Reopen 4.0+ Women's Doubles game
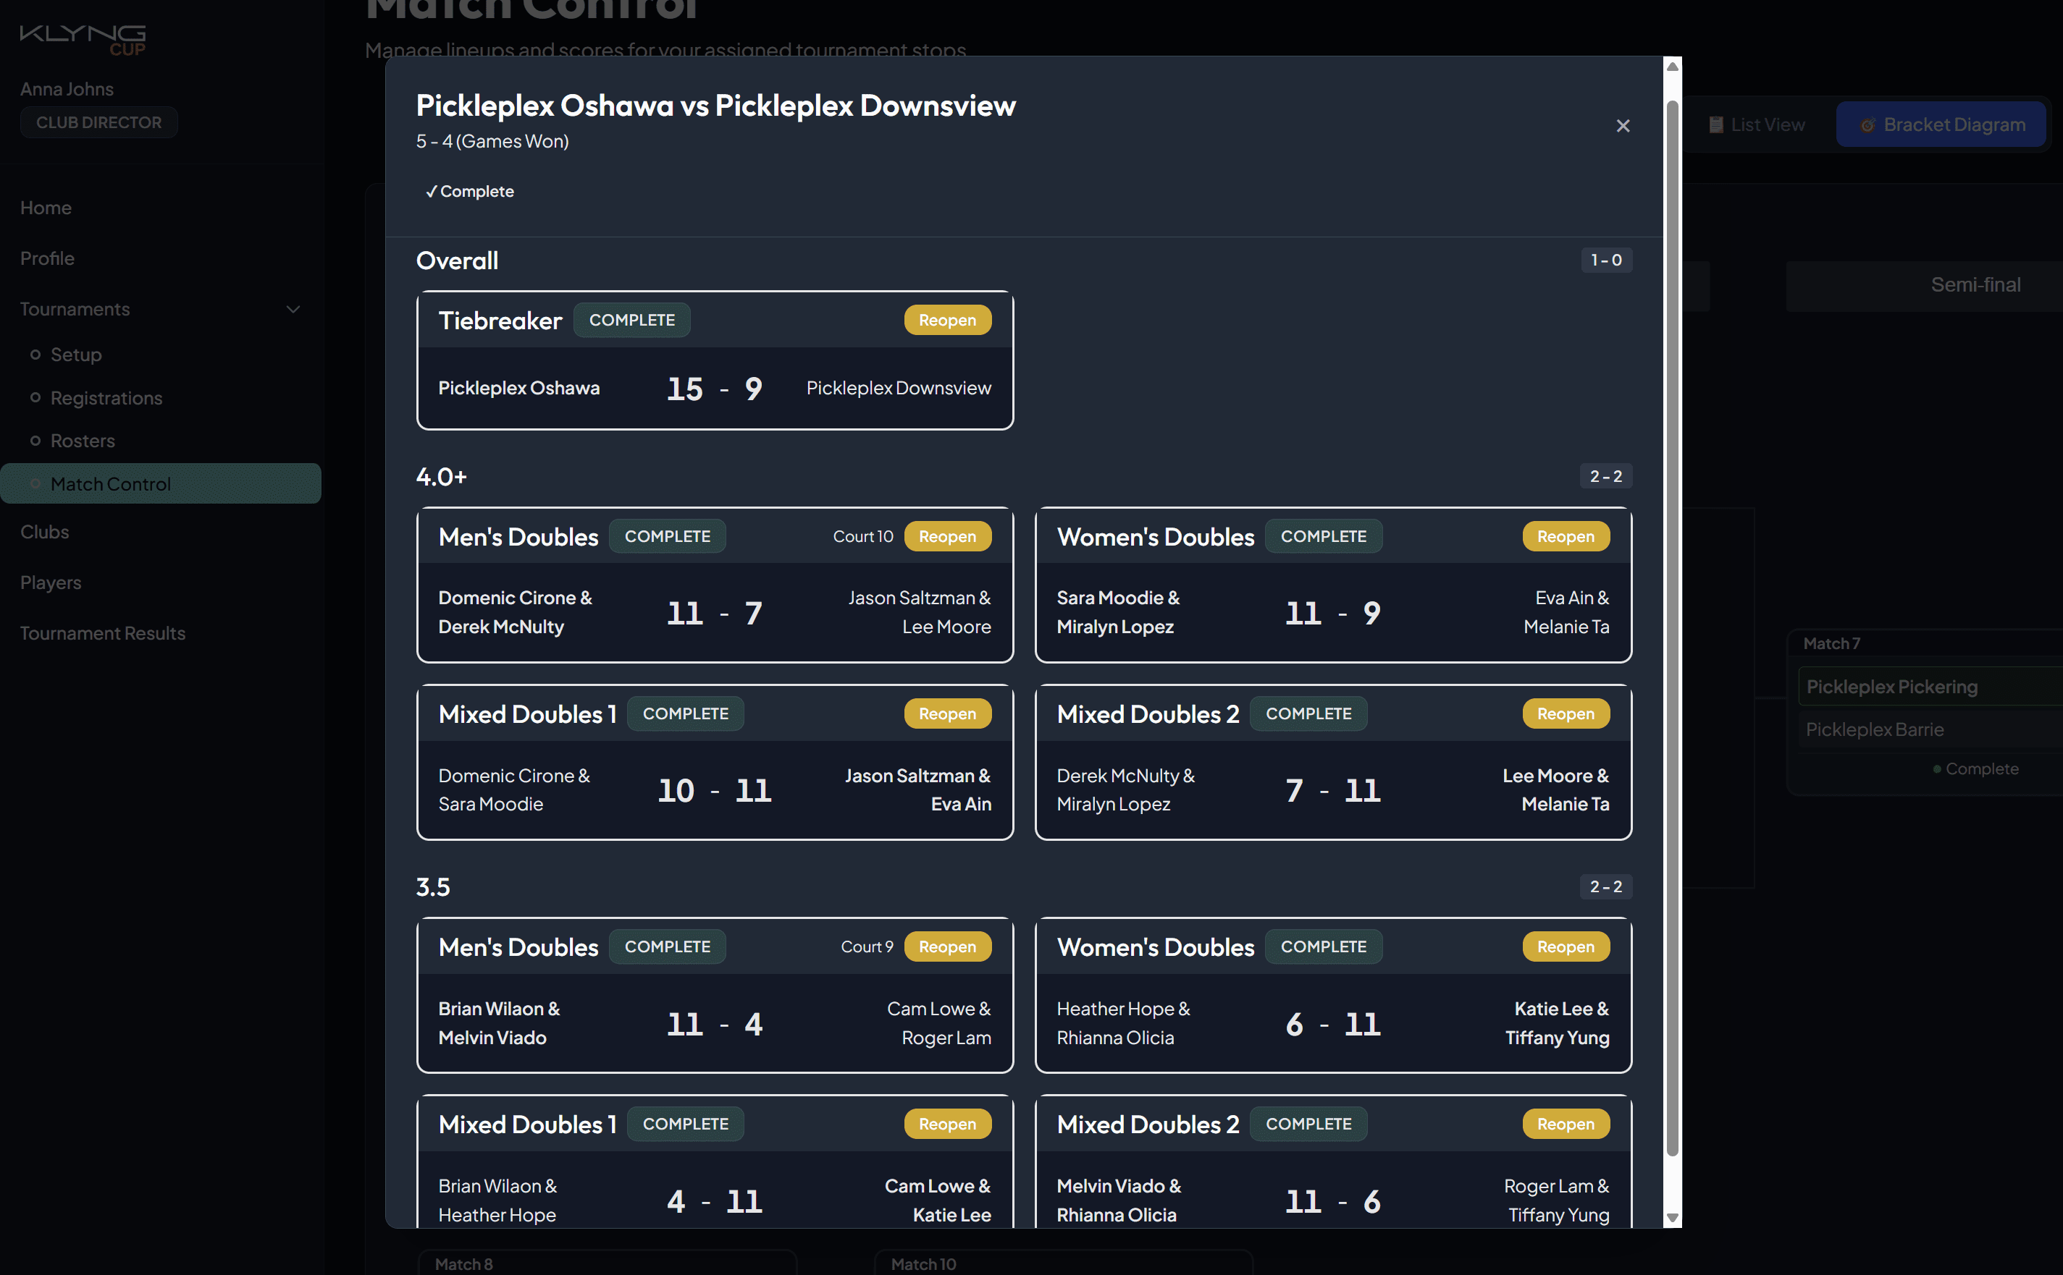The width and height of the screenshot is (2063, 1275). pyautogui.click(x=1566, y=536)
